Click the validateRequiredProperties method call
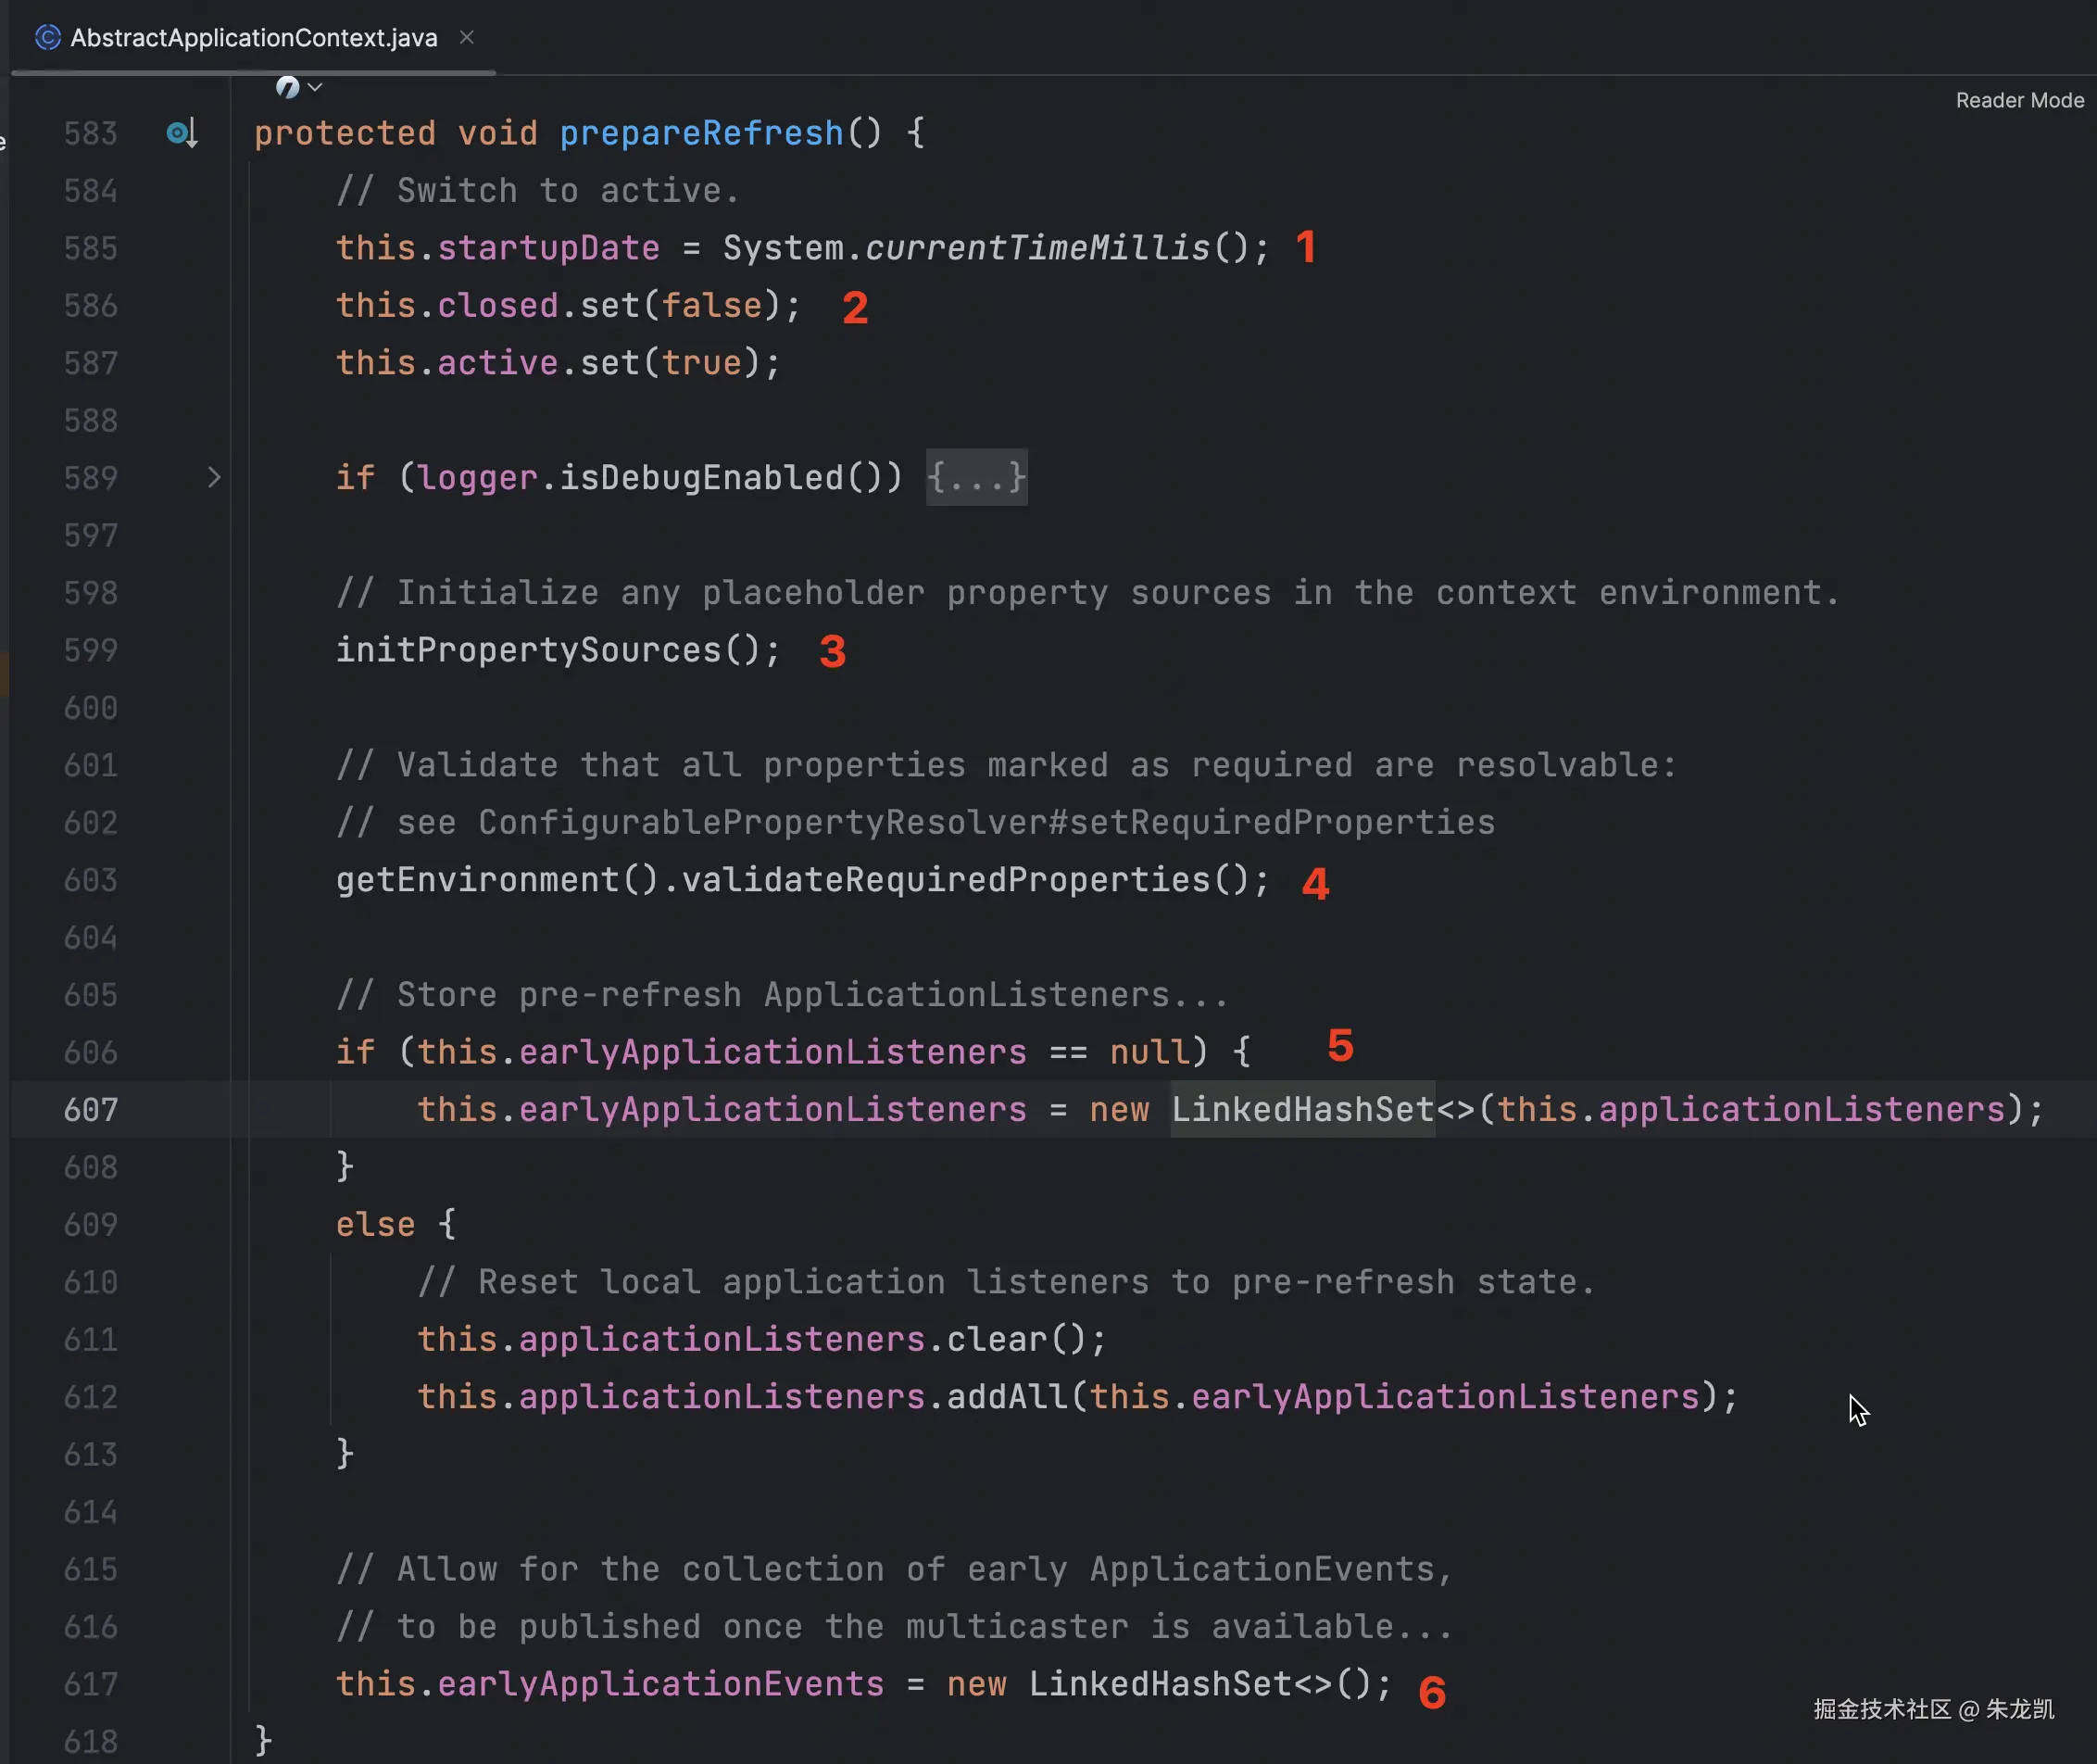Image resolution: width=2097 pixels, height=1764 pixels. click(945, 881)
